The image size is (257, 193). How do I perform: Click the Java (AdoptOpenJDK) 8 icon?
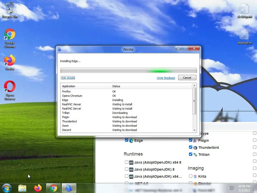131,170
